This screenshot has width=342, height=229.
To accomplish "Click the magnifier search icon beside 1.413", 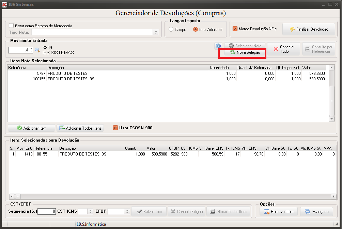I will coord(37,50).
